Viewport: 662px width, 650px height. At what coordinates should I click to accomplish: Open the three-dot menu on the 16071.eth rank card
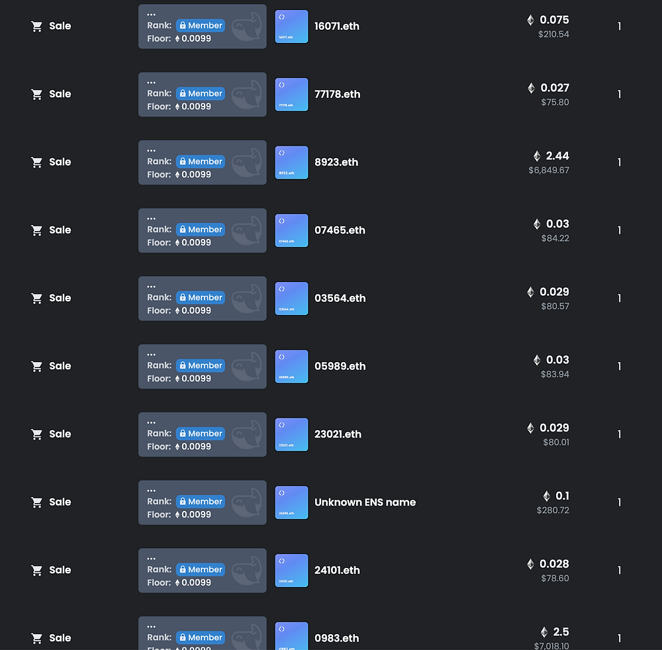tap(151, 15)
